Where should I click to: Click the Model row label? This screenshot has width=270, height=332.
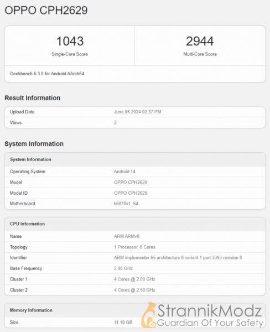click(x=16, y=182)
